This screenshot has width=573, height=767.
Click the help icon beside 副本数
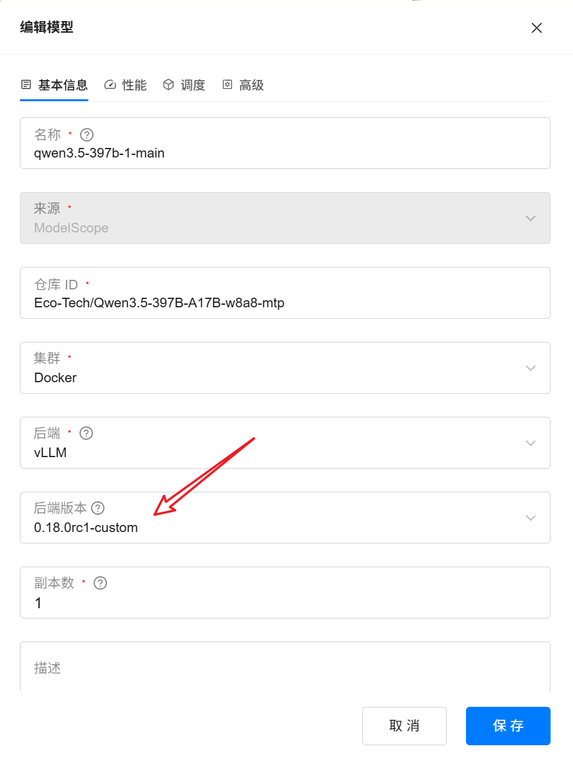click(100, 583)
